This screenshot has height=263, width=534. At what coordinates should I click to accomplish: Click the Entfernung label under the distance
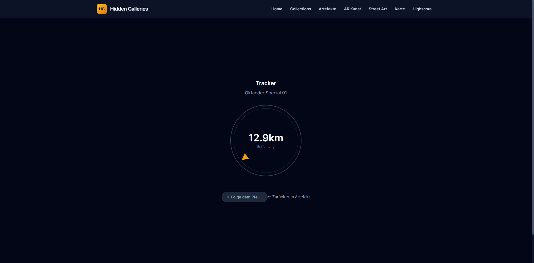coord(266,147)
